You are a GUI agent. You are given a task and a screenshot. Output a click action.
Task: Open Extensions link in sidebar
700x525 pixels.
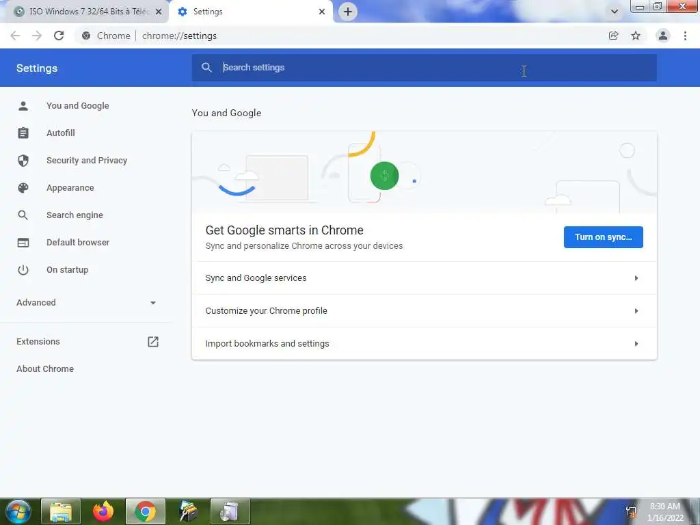(x=38, y=342)
